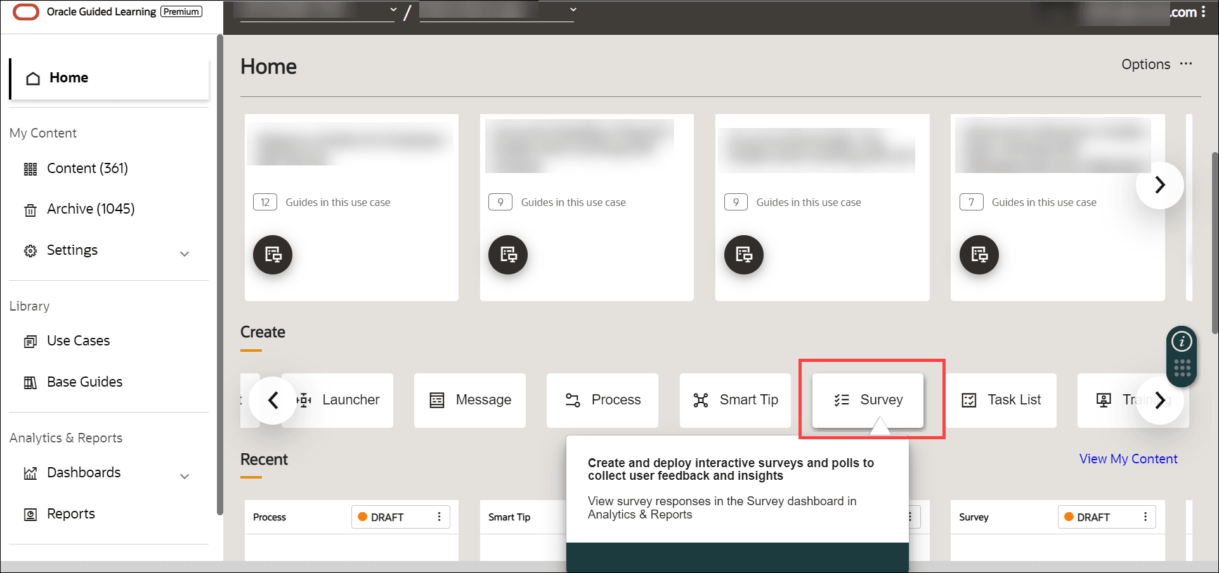Create a new Task List
1219x573 pixels.
click(1001, 400)
